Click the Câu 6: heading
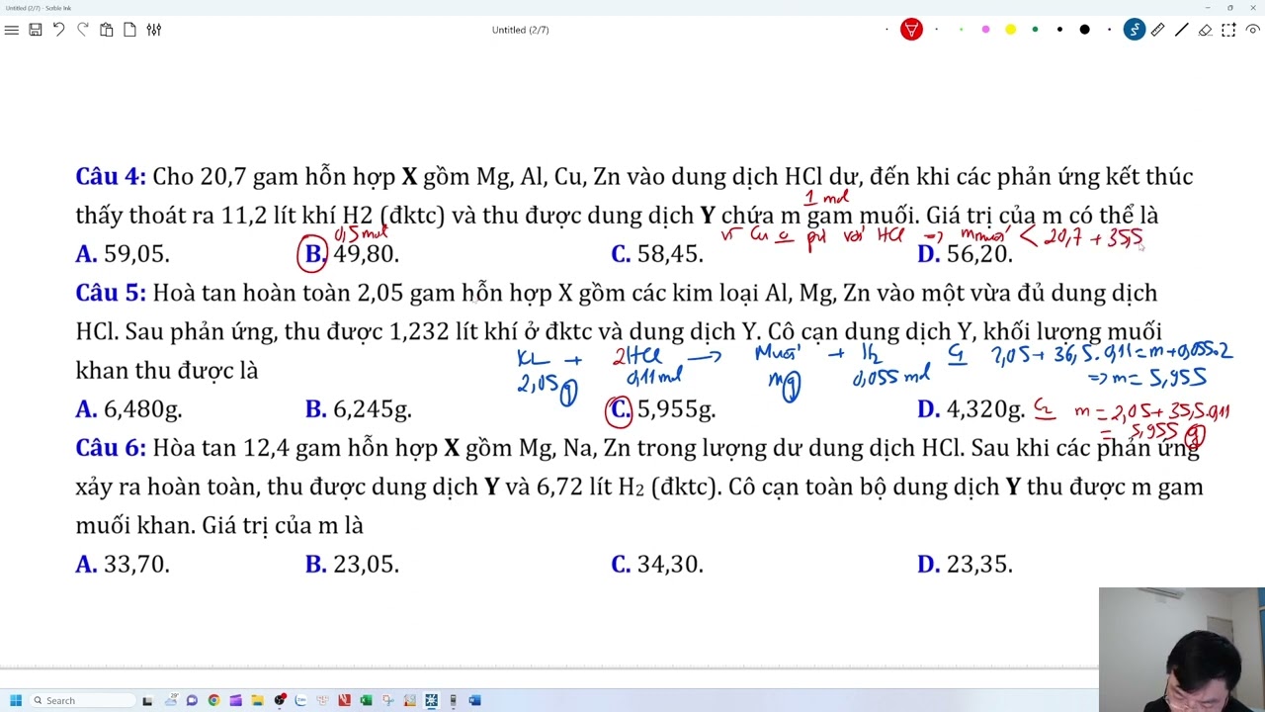This screenshot has width=1265, height=712. 111,448
